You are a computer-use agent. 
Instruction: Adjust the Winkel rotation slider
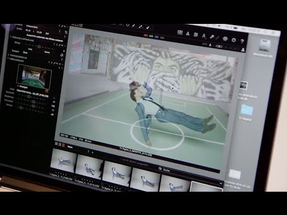point(40,47)
